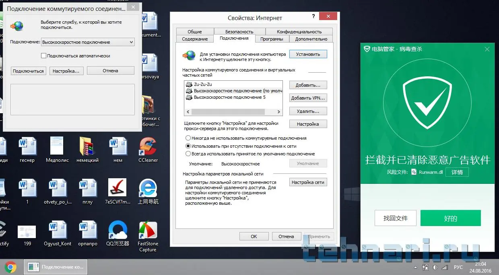Open the volume speaker icon in tray
The height and width of the screenshot is (275, 499).
point(435,267)
